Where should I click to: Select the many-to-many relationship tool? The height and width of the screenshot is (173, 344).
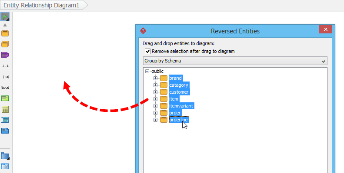[5, 88]
